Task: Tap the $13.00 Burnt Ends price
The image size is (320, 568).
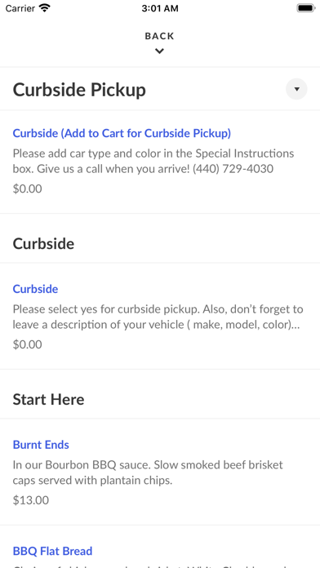Action: coord(31,500)
